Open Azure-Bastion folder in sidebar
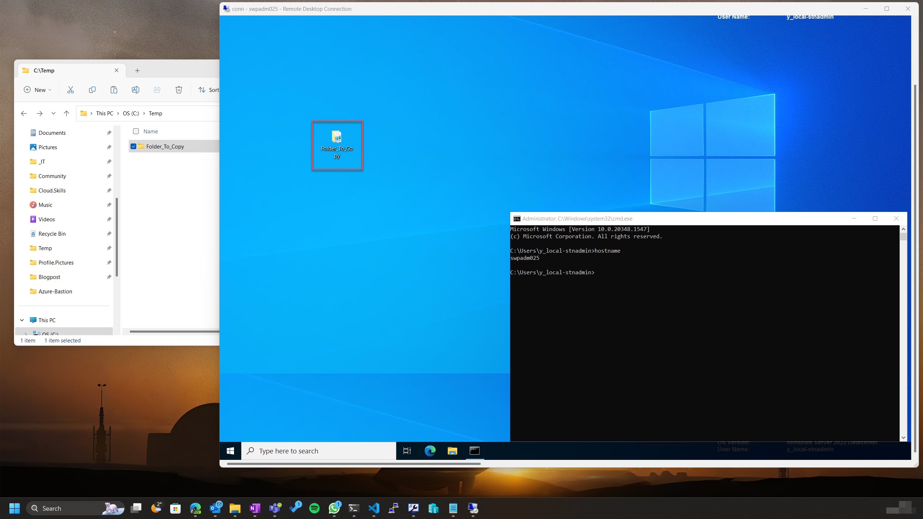Viewport: 923px width, 519px height. tap(55, 291)
